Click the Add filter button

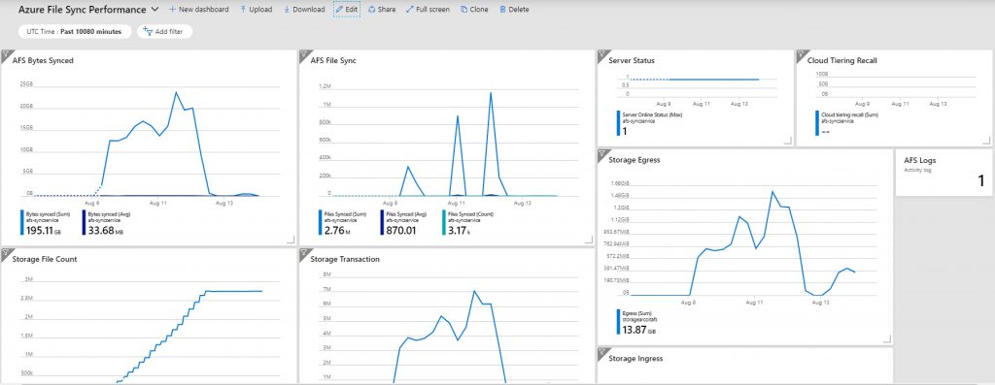pyautogui.click(x=164, y=32)
